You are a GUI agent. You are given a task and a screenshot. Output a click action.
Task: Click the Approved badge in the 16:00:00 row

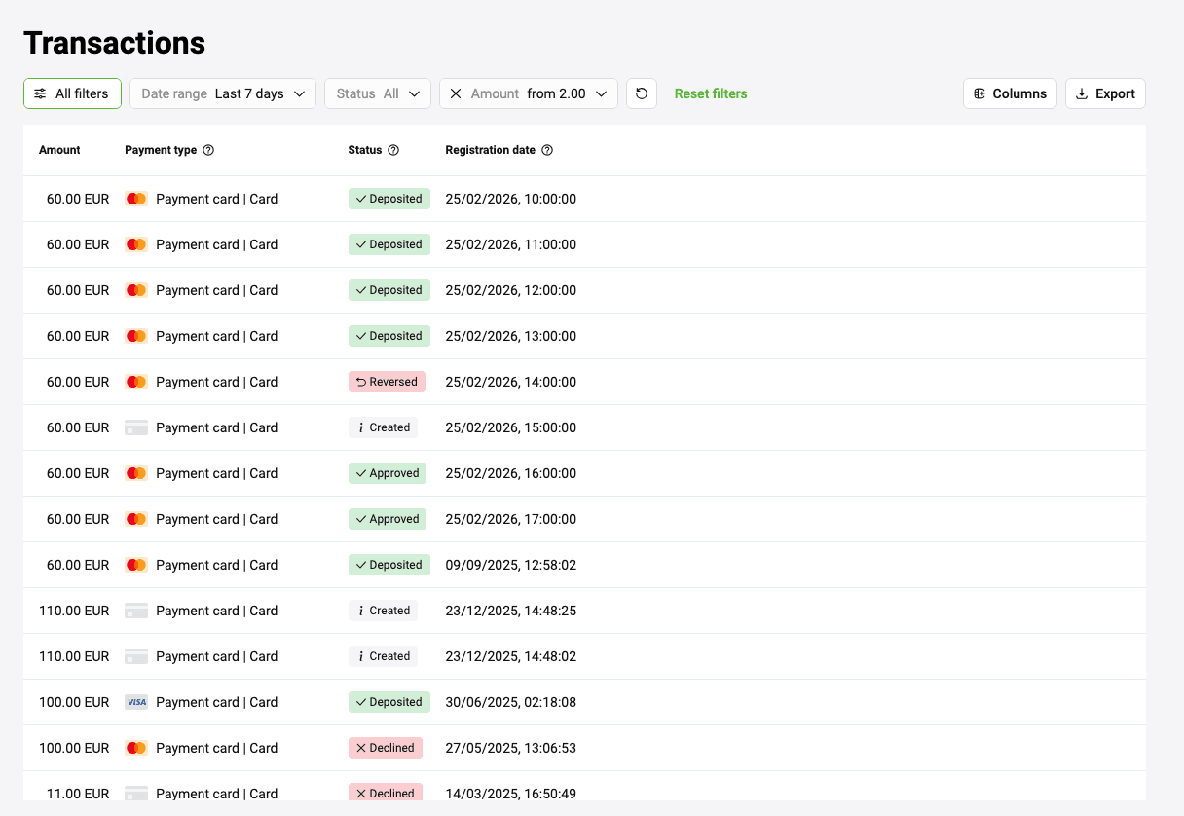(x=388, y=473)
